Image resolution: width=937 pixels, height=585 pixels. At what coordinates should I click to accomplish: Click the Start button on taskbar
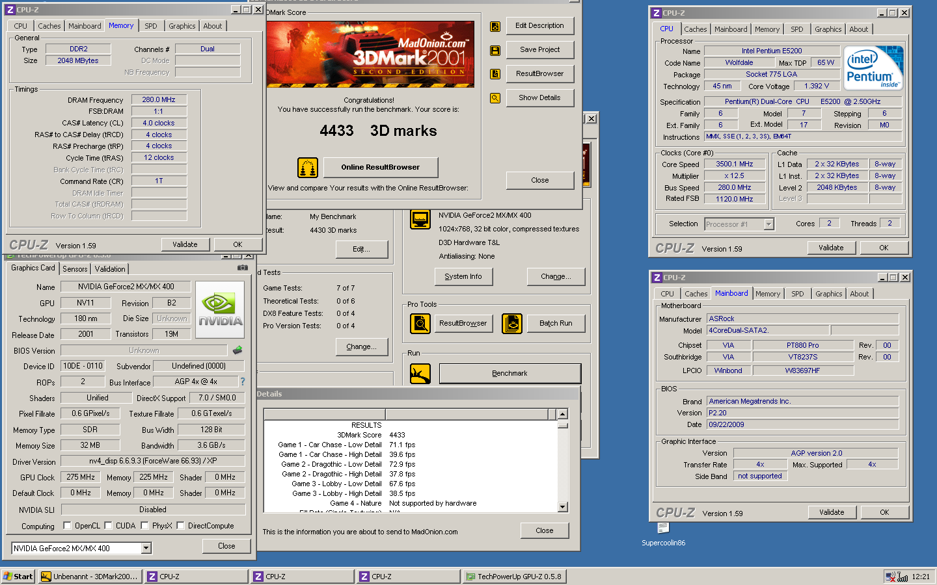[x=18, y=577]
